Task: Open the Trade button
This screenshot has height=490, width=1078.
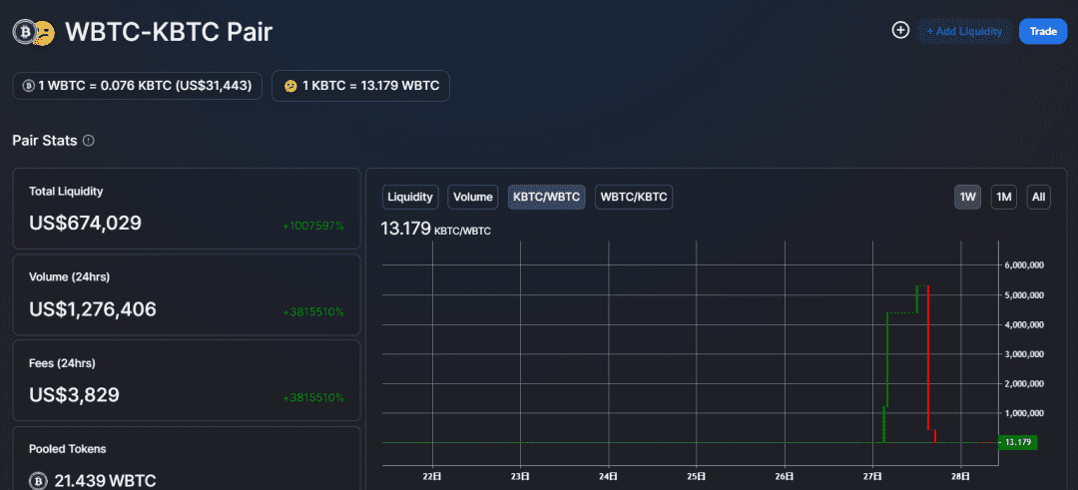Action: click(x=1043, y=32)
